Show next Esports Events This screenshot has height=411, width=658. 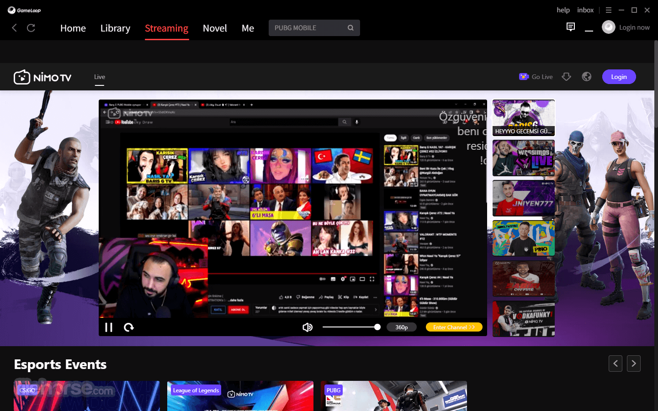(634, 364)
